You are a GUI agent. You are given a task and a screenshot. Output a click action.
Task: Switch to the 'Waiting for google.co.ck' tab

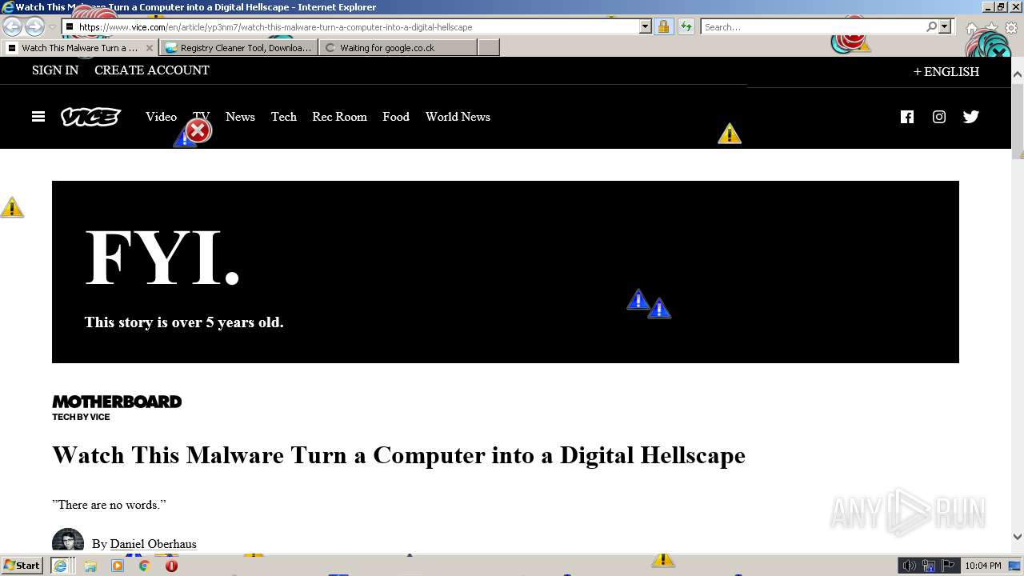click(398, 48)
